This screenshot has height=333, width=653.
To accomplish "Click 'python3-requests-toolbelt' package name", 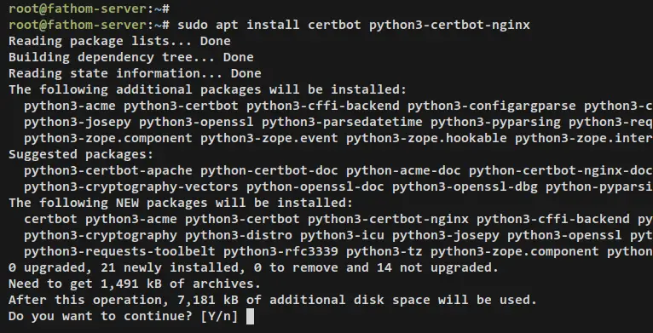I will (x=119, y=251).
